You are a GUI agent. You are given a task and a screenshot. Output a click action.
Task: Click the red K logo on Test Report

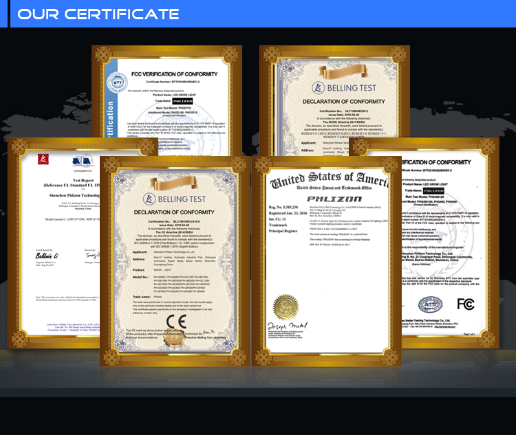click(43, 159)
